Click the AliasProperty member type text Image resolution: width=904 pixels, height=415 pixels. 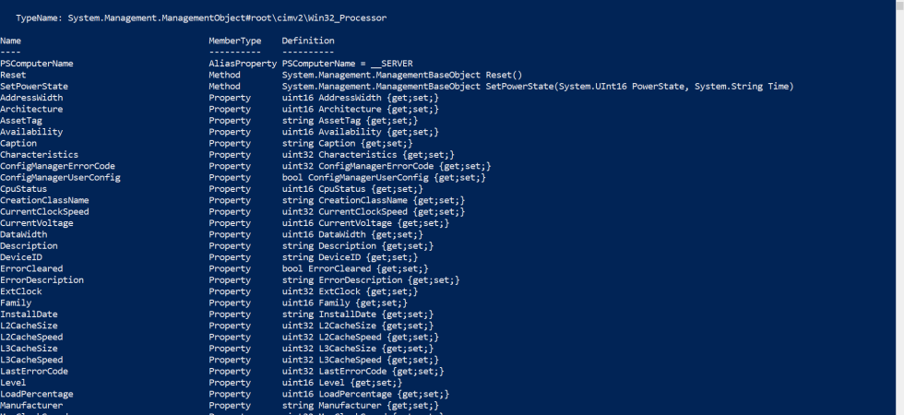[243, 64]
